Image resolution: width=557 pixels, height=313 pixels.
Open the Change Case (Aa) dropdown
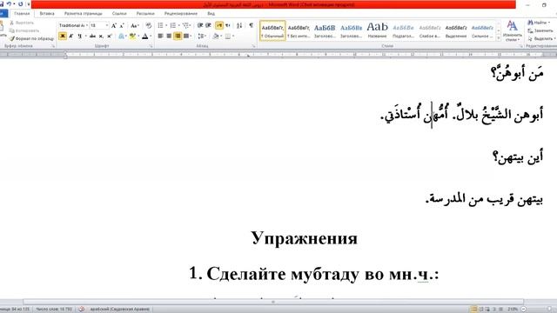(134, 25)
